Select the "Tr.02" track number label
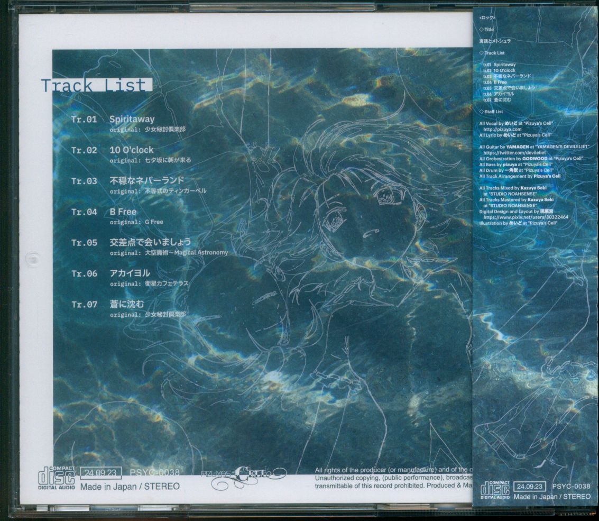Screen dimensions: 599x521 click(84, 150)
